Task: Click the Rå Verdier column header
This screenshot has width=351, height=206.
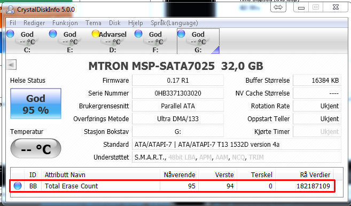Action: tap(315, 175)
